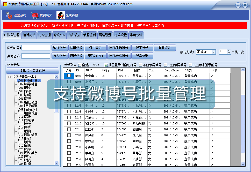Screen dimensions: 251x172
Task: Focus the 微博帐号 input field
Action: tap(36, 48)
